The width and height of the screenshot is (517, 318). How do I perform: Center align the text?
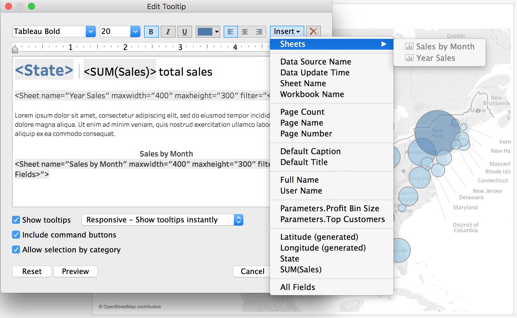(x=245, y=31)
